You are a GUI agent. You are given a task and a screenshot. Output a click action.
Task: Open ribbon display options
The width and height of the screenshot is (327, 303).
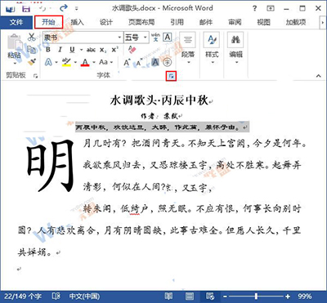pos(271,8)
